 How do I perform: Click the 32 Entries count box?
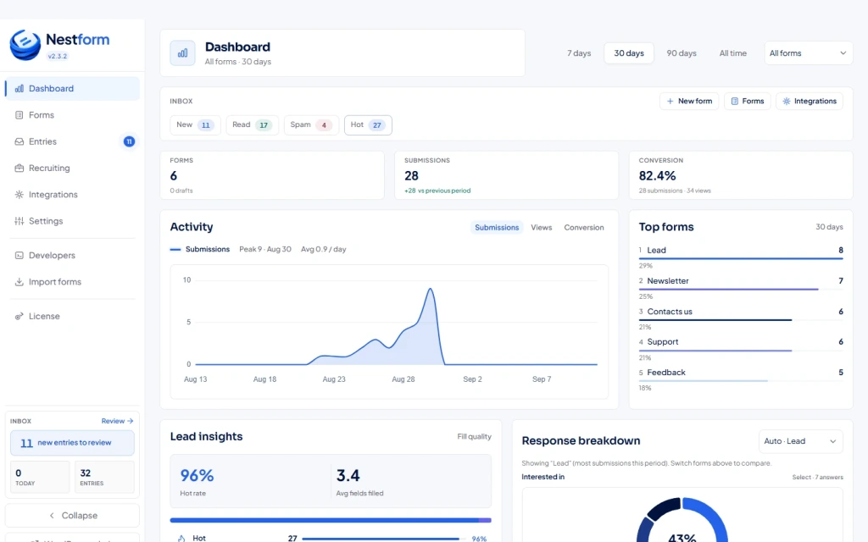(104, 477)
